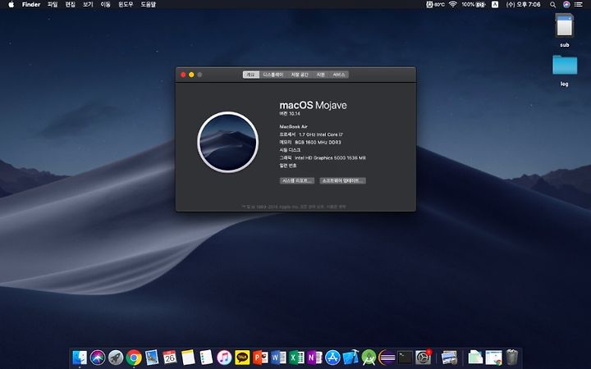Open Google Chrome in the dock
Image resolution: width=591 pixels, height=369 pixels.
click(x=134, y=358)
